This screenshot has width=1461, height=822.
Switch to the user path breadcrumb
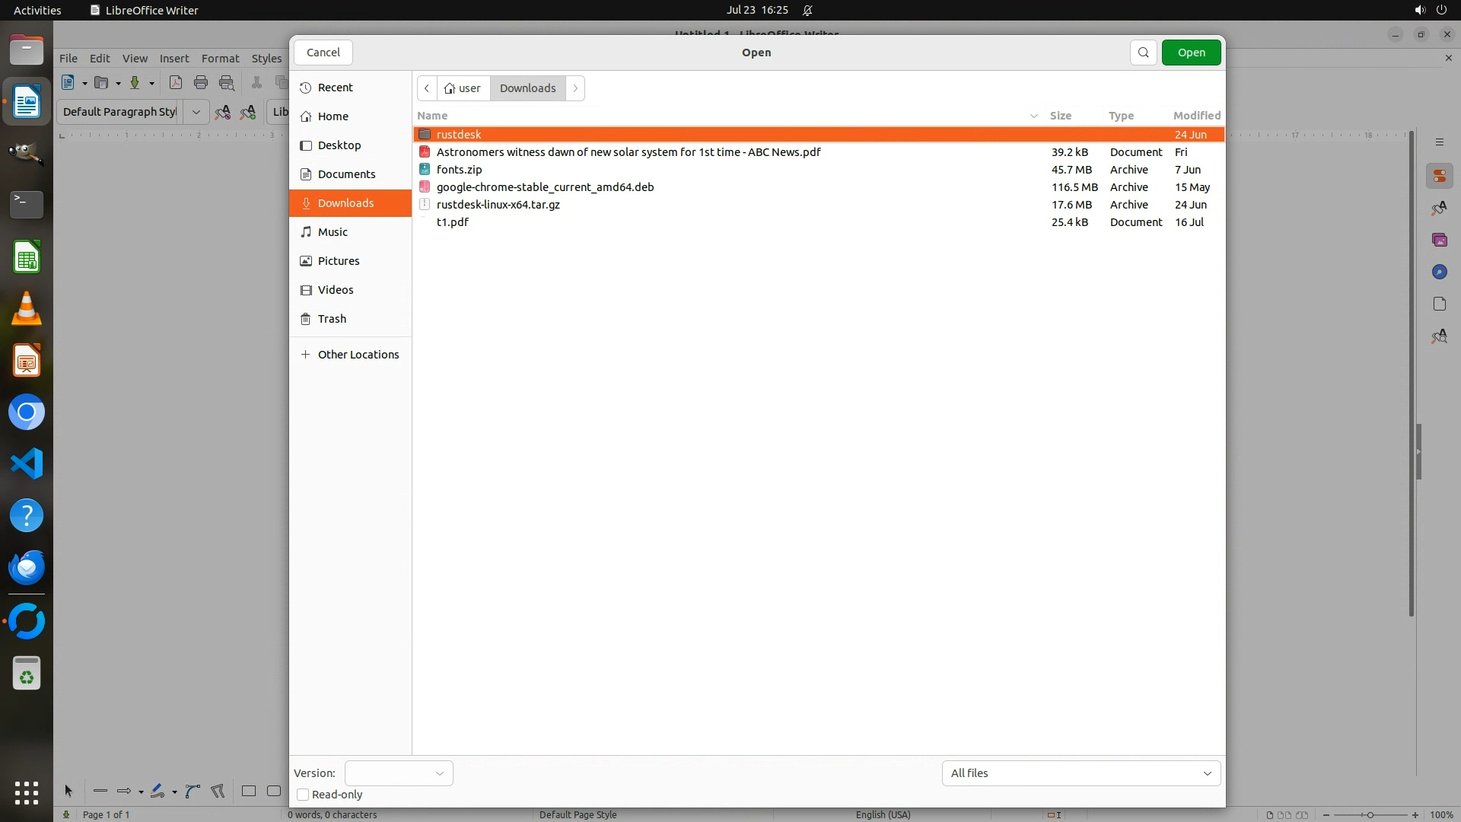(x=463, y=88)
